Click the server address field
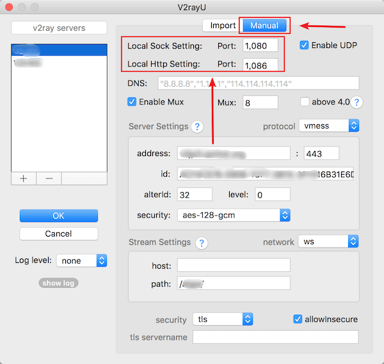The height and width of the screenshot is (364, 384). tap(234, 154)
